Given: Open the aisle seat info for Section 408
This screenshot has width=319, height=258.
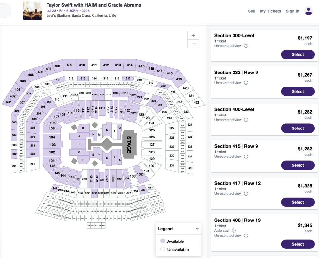Looking at the screenshot, I should point(234,230).
